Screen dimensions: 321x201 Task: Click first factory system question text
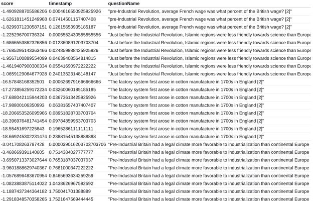click(186, 82)
